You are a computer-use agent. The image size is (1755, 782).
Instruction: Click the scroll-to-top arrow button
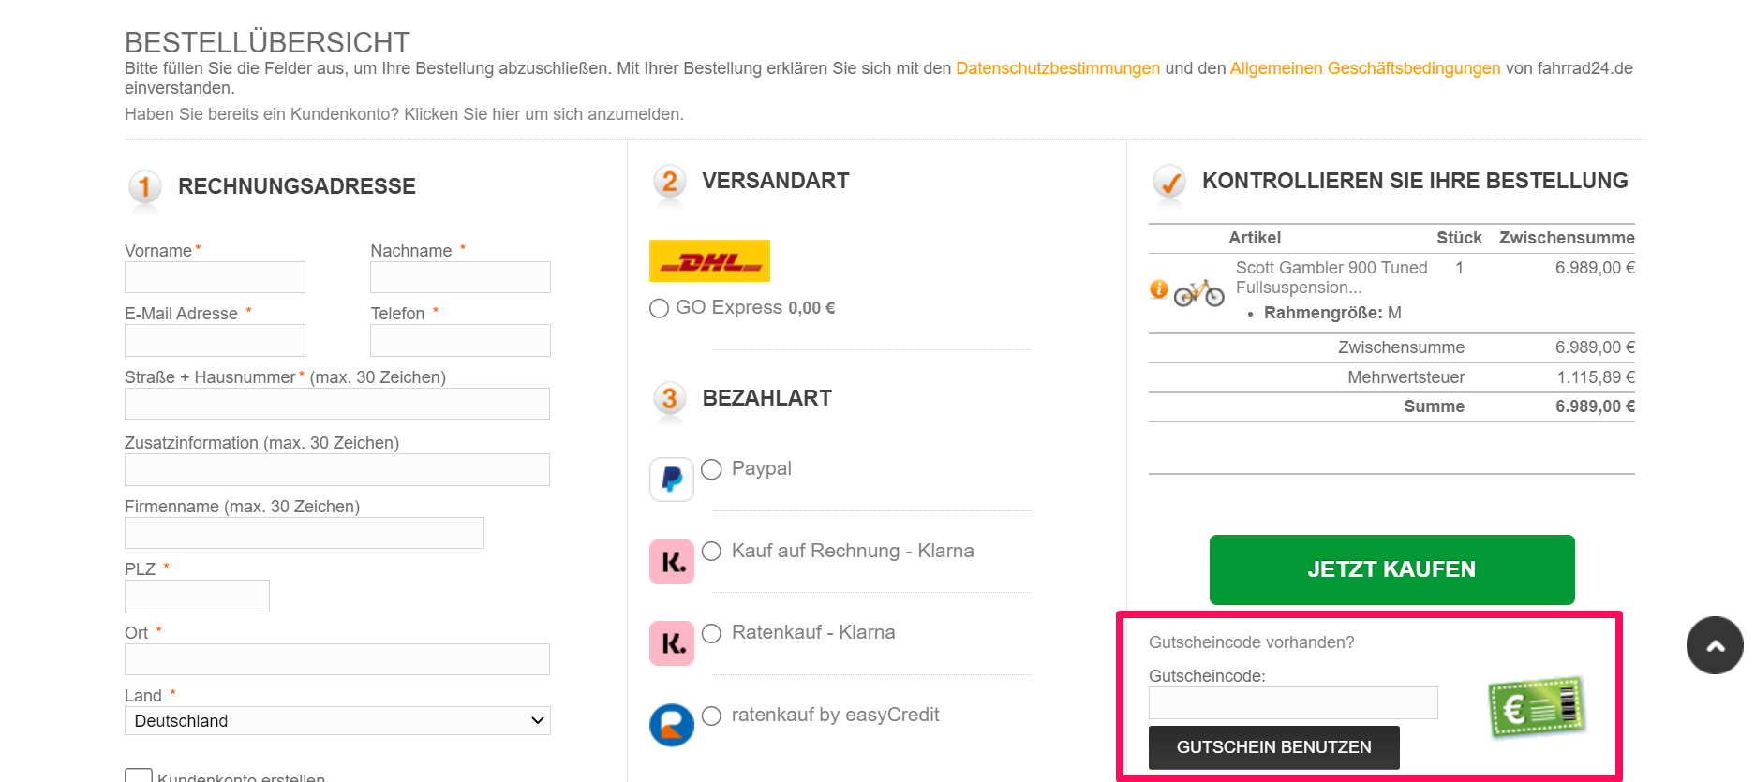[1715, 645]
